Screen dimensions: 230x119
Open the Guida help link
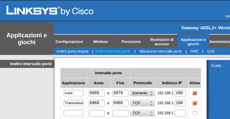click(217, 66)
